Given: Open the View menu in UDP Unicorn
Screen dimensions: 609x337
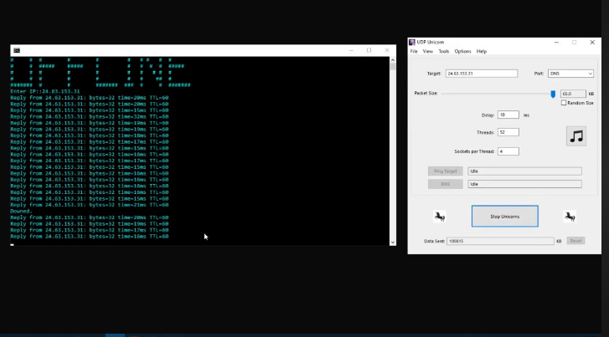Looking at the screenshot, I should (x=427, y=51).
